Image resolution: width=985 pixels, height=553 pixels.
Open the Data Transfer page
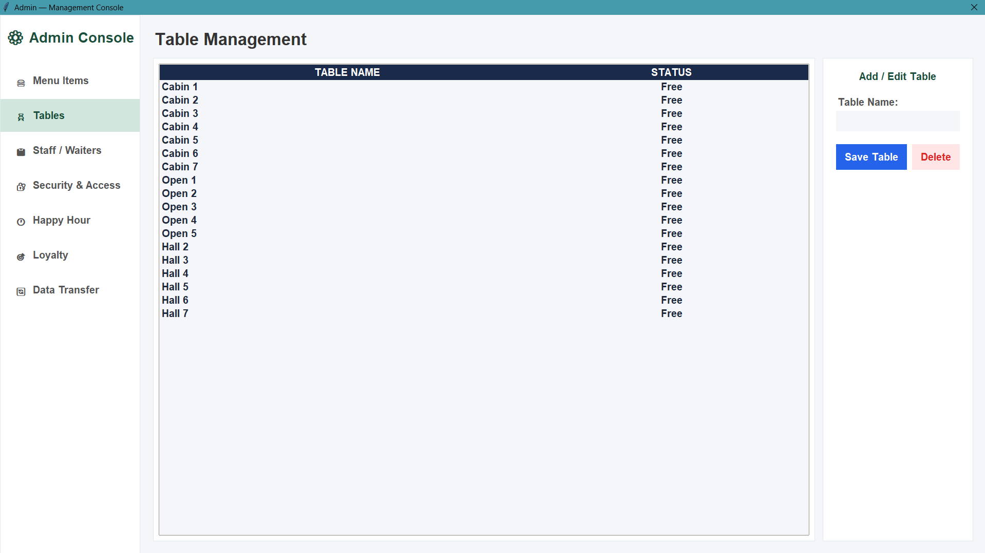[70, 290]
